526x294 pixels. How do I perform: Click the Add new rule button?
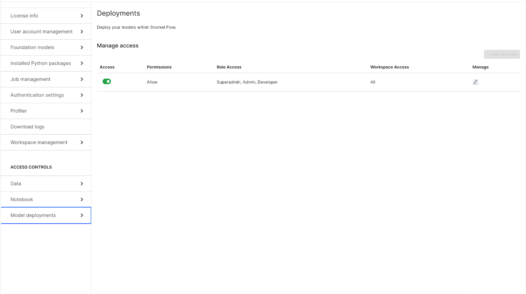(x=502, y=54)
